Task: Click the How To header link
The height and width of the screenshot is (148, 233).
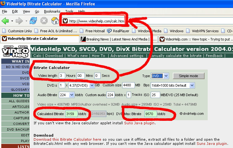Action: (98, 56)
